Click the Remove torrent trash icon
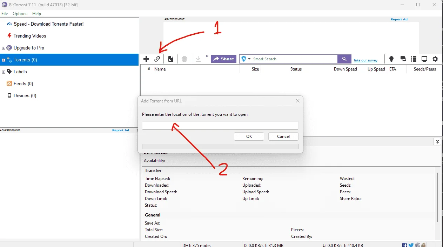443x247 pixels. (x=184, y=59)
